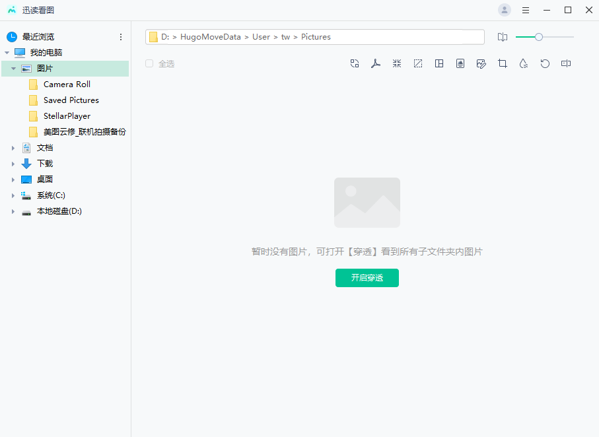Click the image compress icon

[397, 63]
